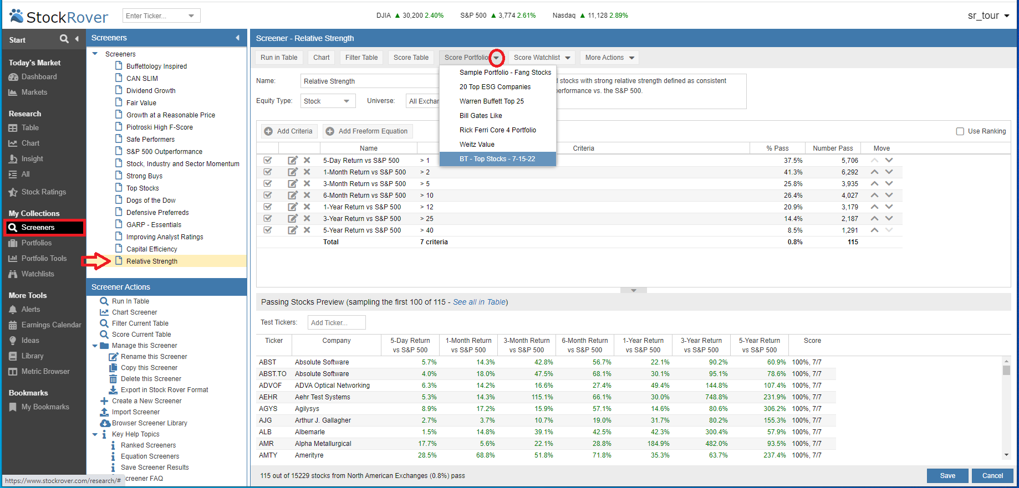
Task: Toggle the 1-Month Return criterion checkbox
Action: point(268,172)
